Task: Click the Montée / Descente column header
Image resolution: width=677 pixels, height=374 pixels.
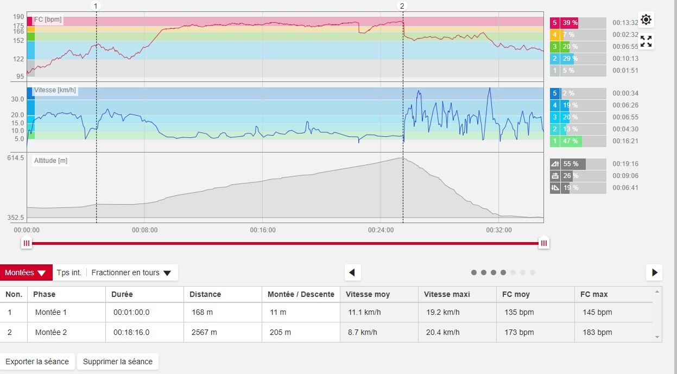Action: coord(301,294)
